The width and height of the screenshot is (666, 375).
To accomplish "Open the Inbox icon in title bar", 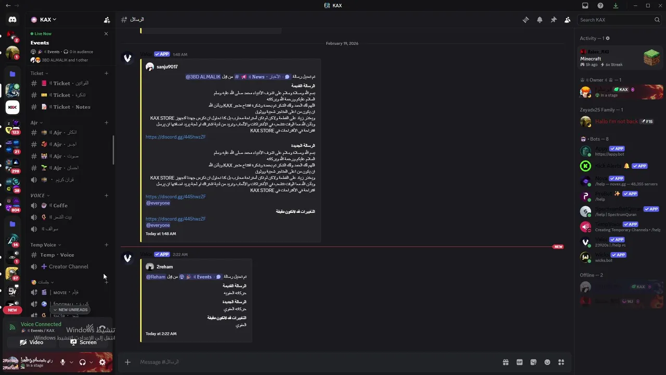I will tap(585, 6).
